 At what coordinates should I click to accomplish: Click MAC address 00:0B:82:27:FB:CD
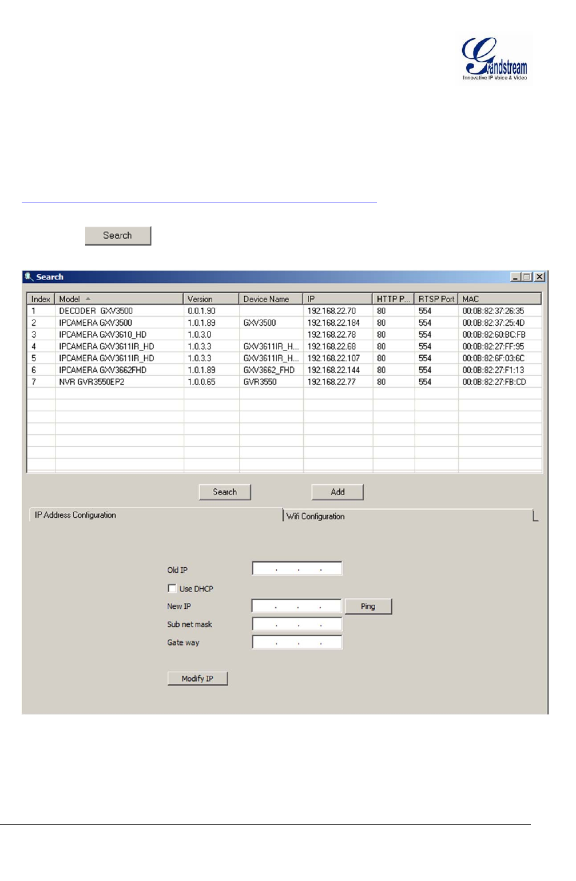click(x=494, y=382)
